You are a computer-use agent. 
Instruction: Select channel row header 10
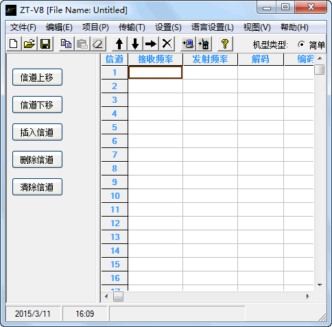click(x=115, y=196)
